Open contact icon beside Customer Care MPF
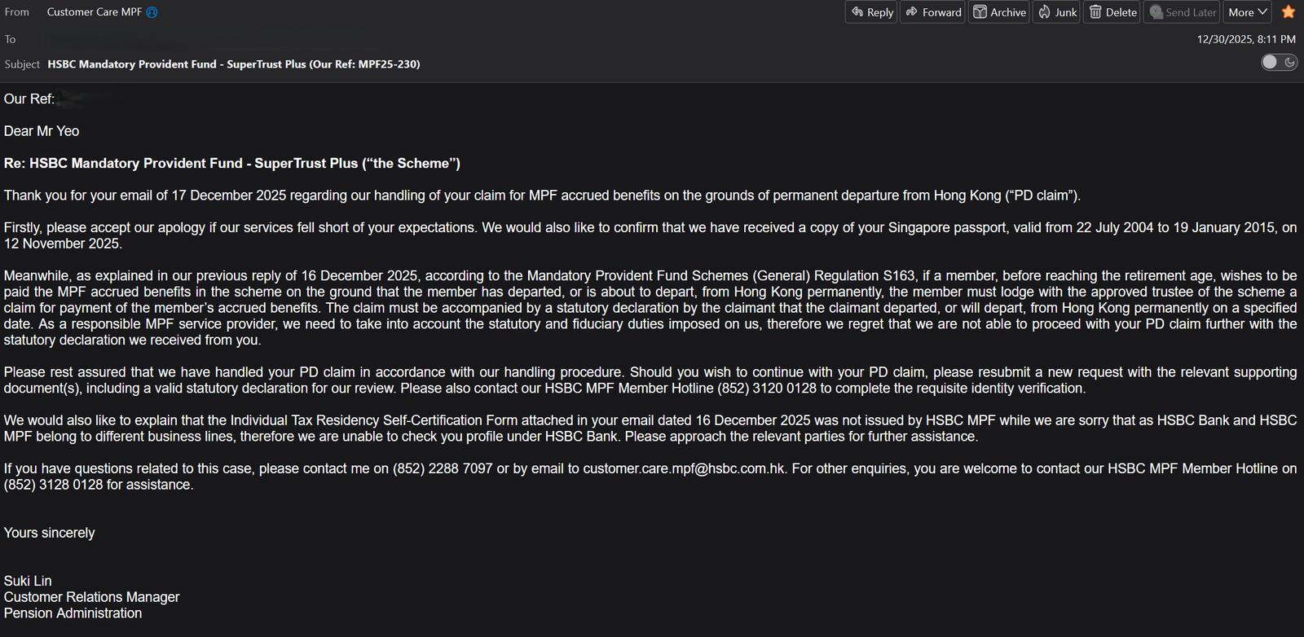This screenshot has height=637, width=1304. (152, 12)
